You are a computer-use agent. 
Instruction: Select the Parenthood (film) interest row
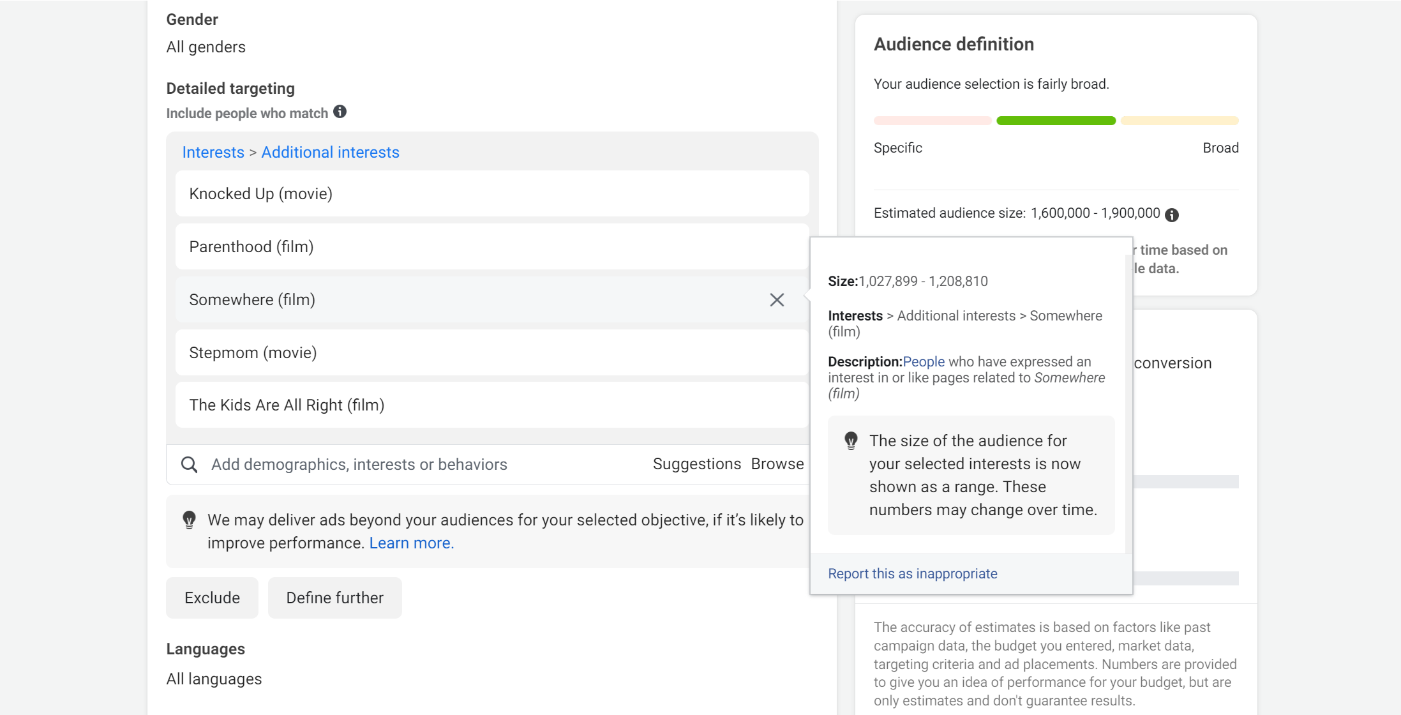point(492,246)
